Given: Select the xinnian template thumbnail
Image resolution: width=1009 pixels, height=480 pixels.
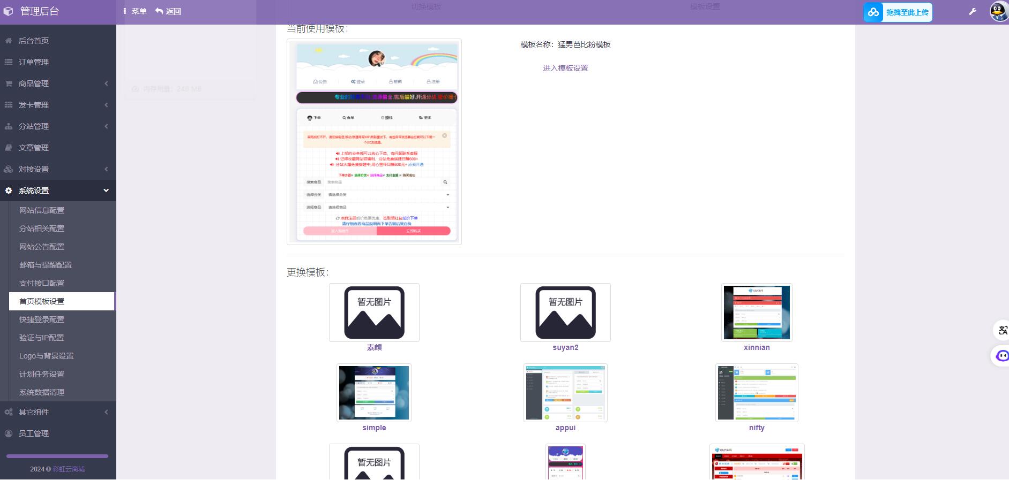Looking at the screenshot, I should 757,313.
